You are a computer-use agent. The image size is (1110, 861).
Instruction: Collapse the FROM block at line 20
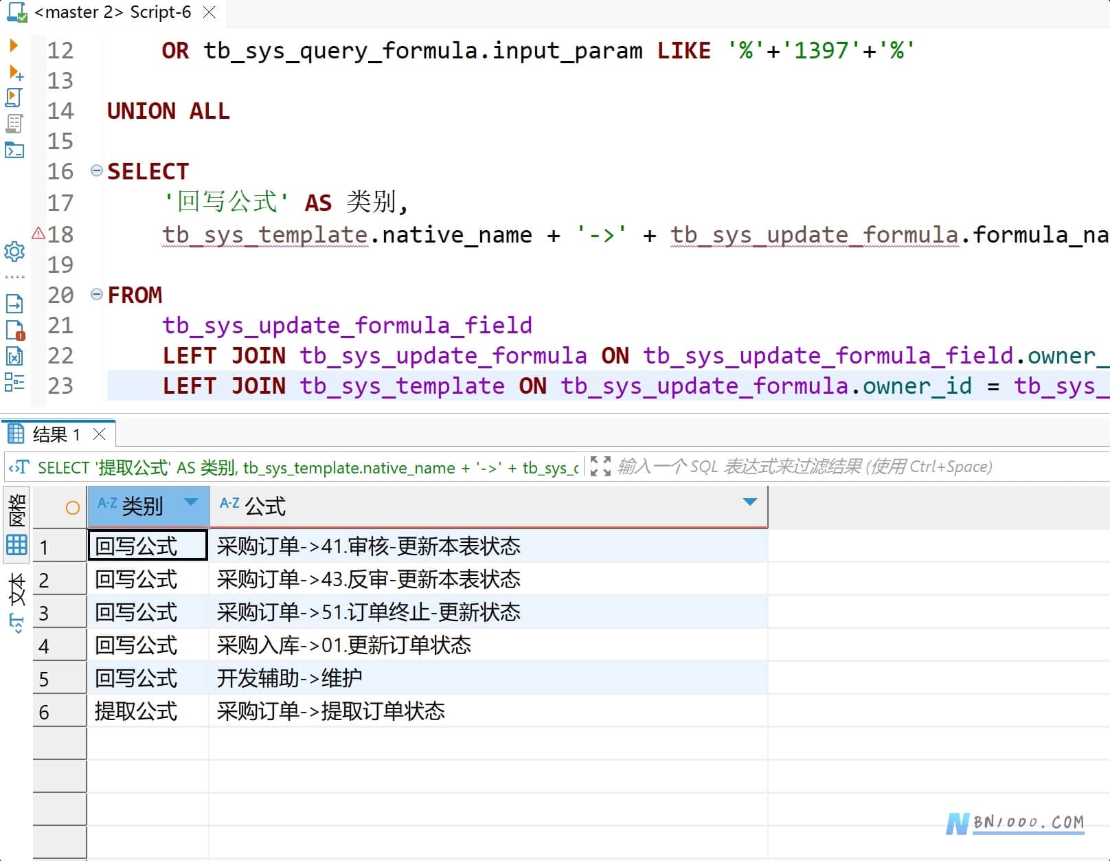pyautogui.click(x=97, y=294)
